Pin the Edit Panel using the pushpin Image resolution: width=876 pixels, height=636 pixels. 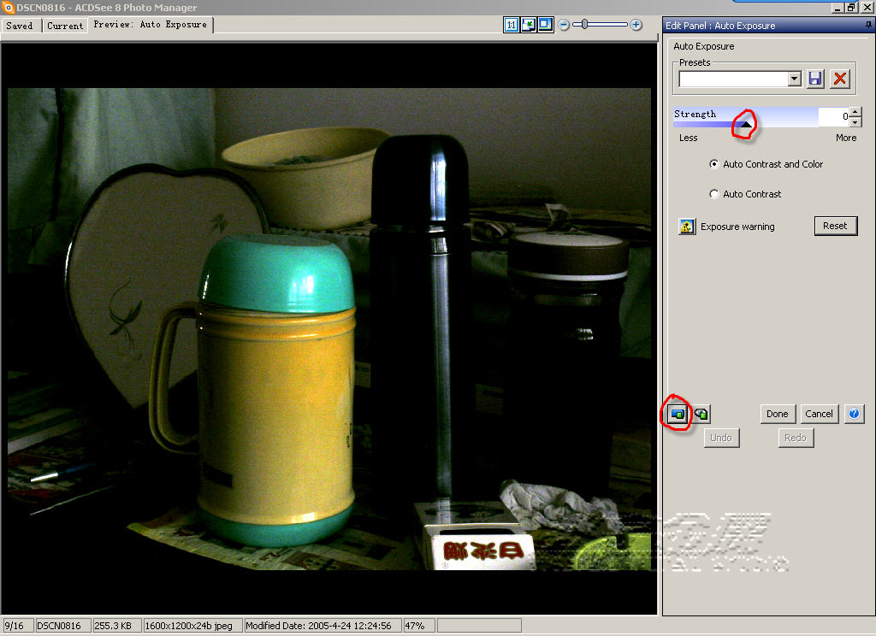click(x=868, y=26)
